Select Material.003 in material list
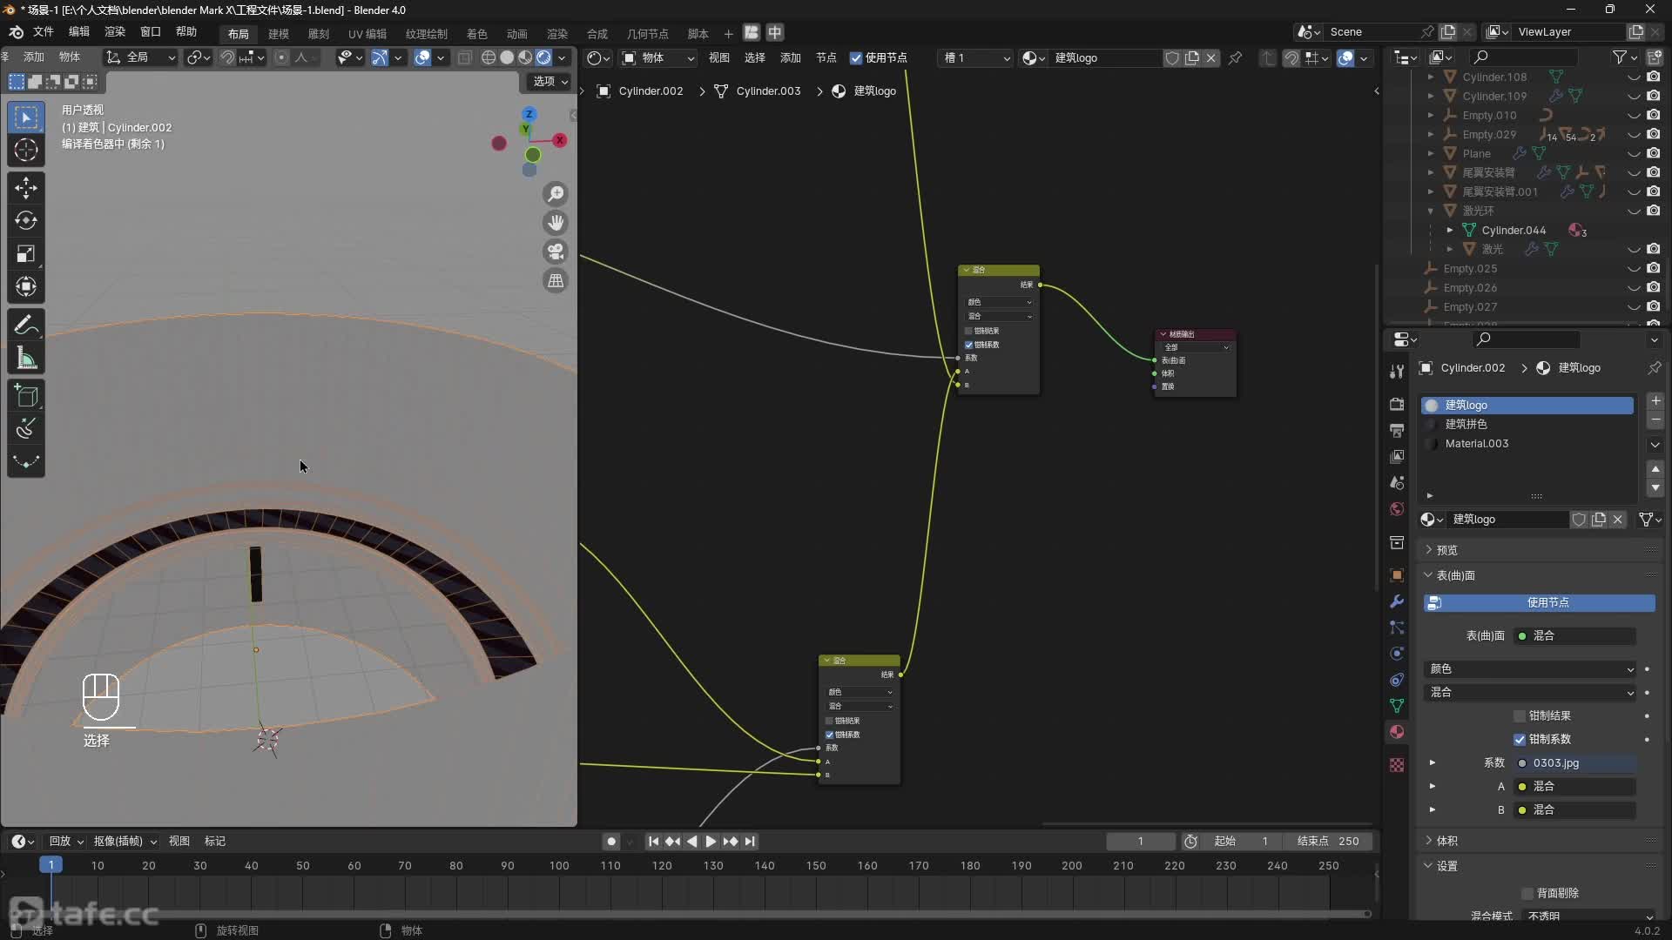1672x940 pixels. click(x=1527, y=444)
